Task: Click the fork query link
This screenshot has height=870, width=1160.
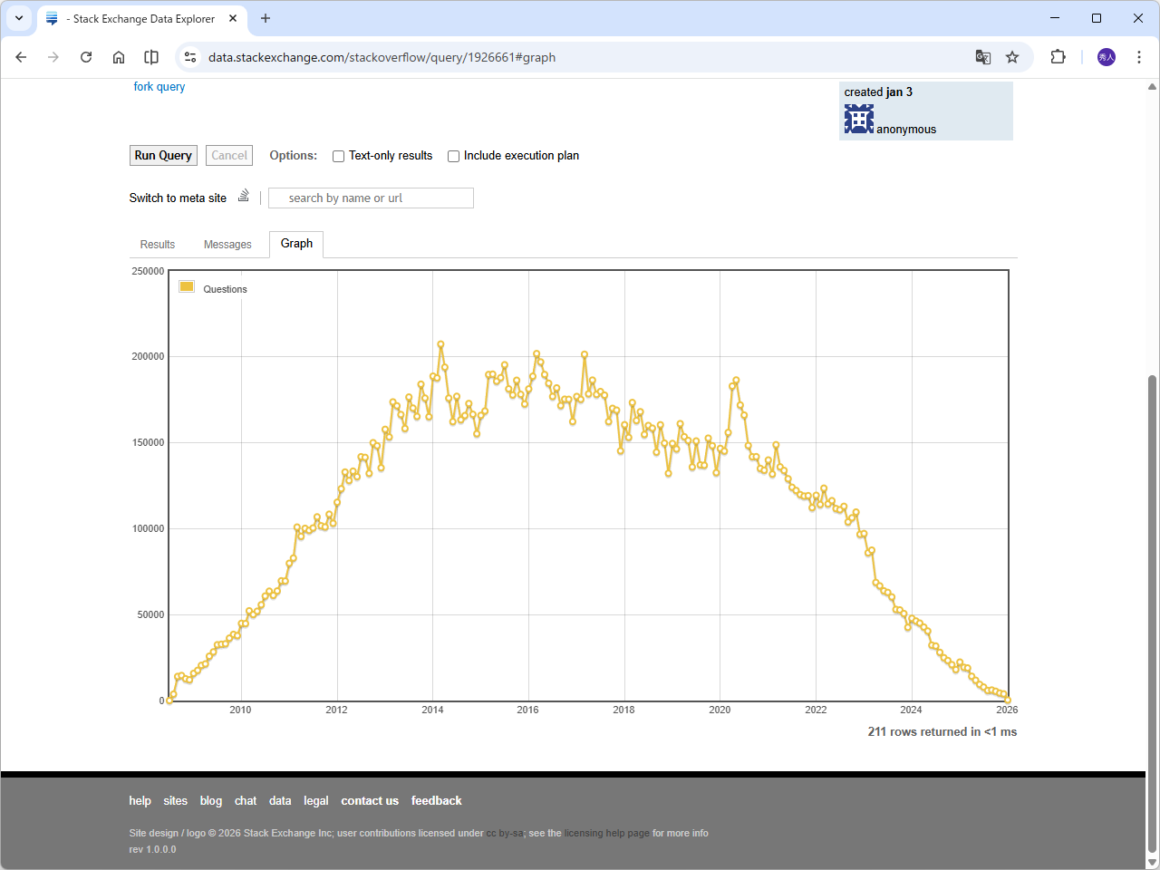Action: coord(159,87)
